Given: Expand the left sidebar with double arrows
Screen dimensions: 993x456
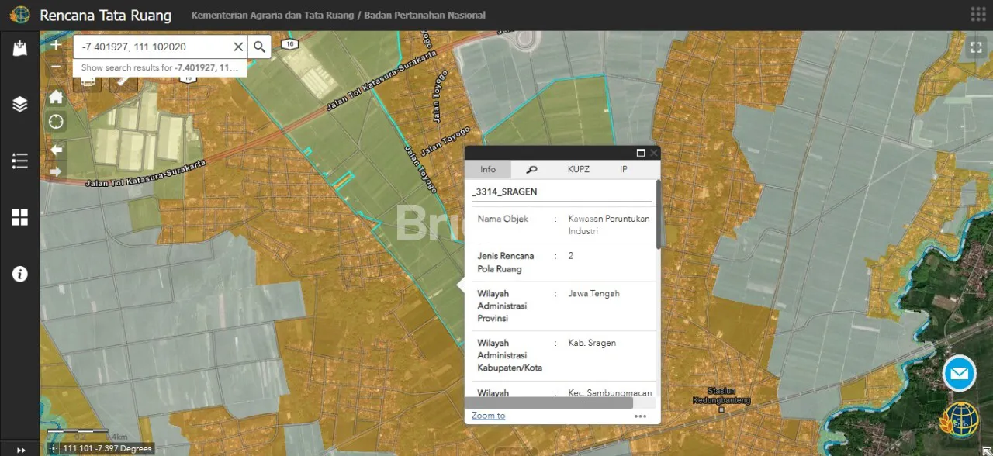Looking at the screenshot, I should (x=19, y=450).
